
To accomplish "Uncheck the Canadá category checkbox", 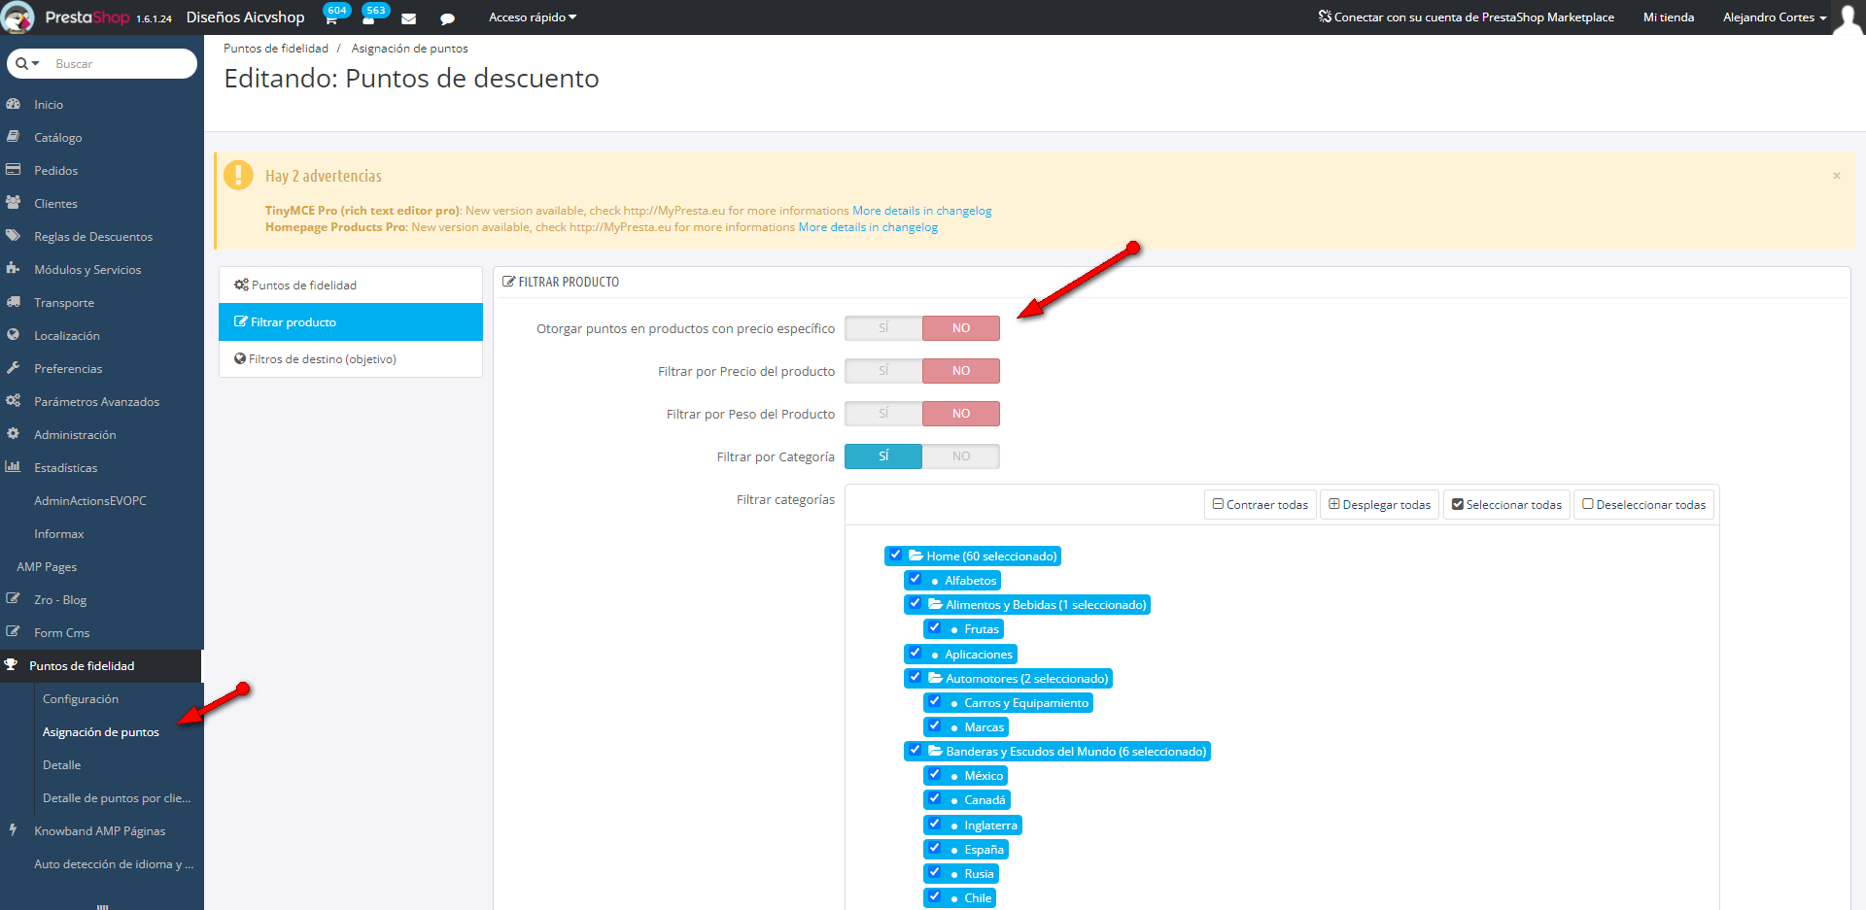I will (934, 799).
